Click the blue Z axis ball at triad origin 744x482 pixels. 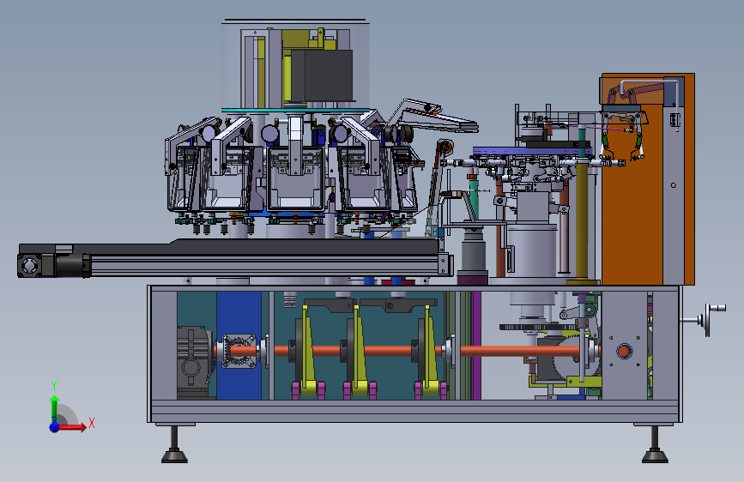coord(55,427)
